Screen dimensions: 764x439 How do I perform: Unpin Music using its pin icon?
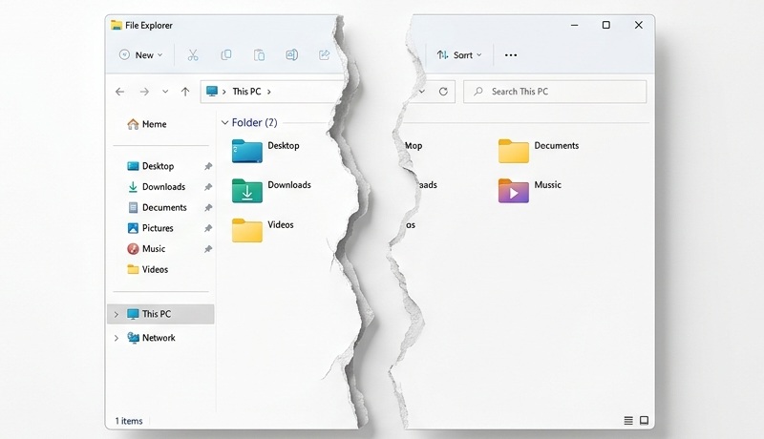pos(208,249)
